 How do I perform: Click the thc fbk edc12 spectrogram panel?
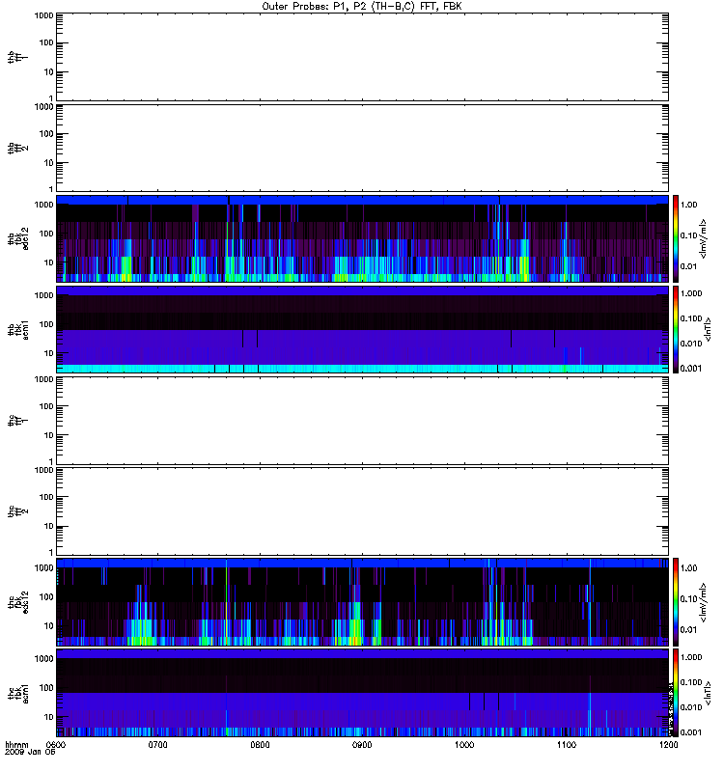362,602
